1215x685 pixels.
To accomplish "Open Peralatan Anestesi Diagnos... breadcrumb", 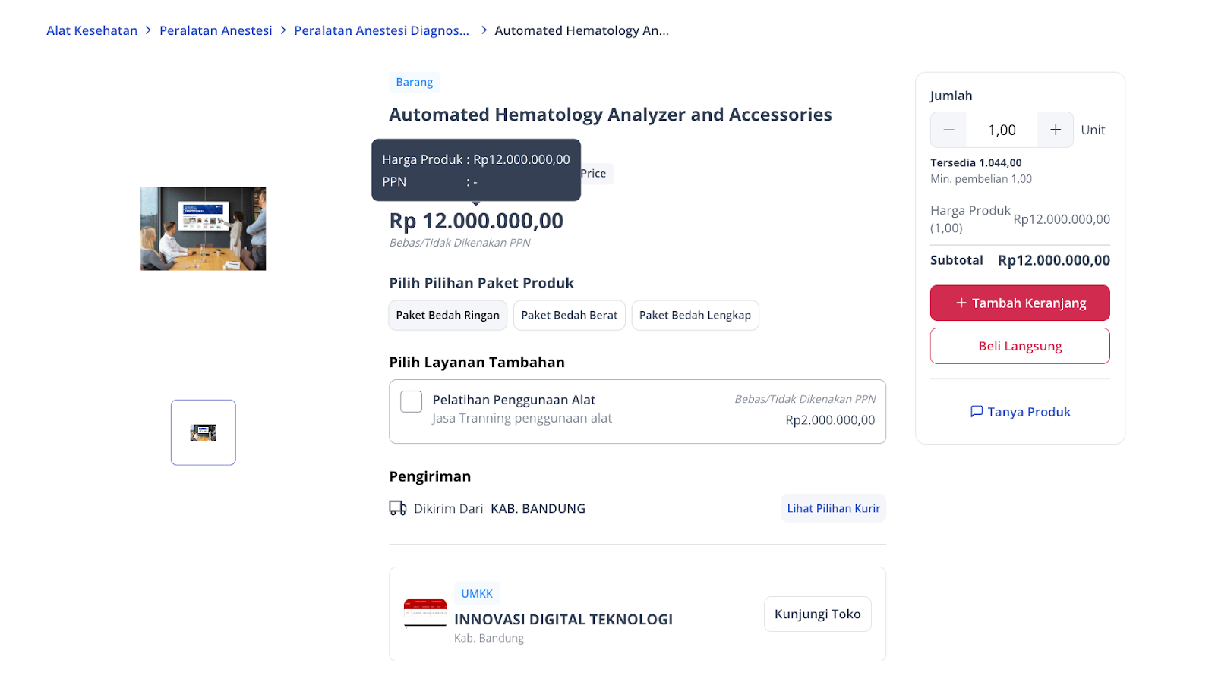I will pos(381,30).
